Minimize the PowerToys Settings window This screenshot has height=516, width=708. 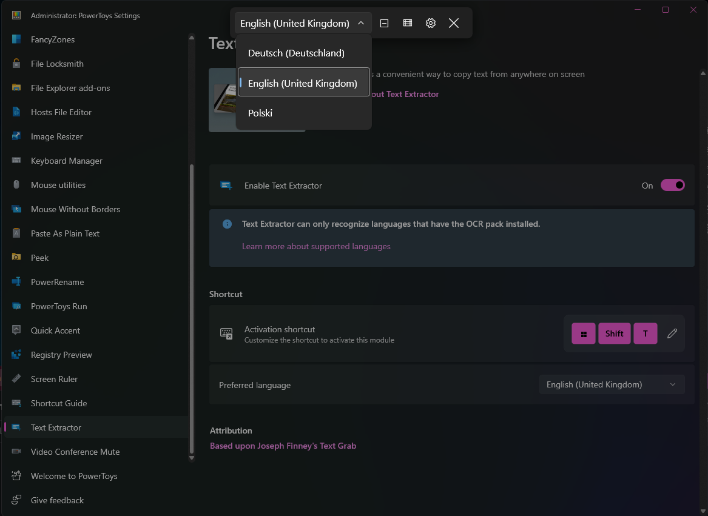click(x=638, y=10)
